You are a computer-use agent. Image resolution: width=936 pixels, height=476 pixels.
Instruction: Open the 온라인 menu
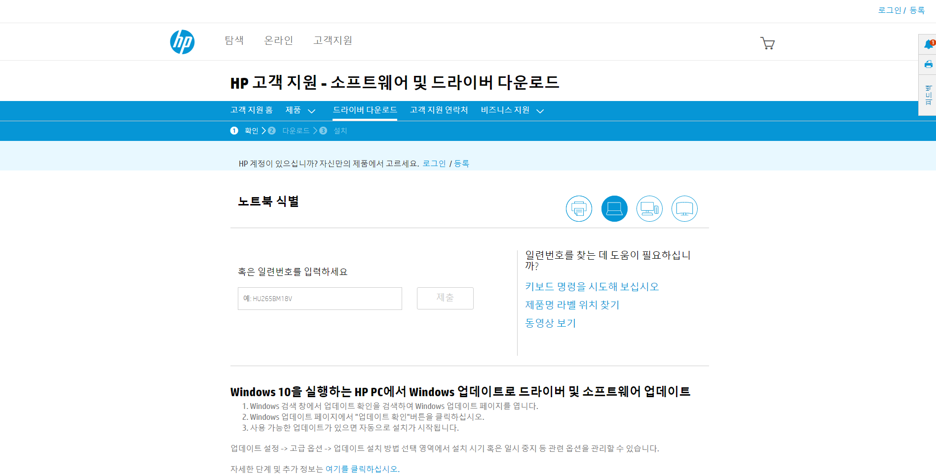(279, 40)
